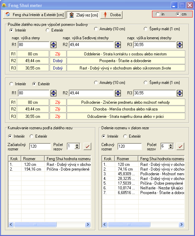Adjust the spinner beside second group's R2 field
This screenshot has width=195, height=236.
click(118, 93)
